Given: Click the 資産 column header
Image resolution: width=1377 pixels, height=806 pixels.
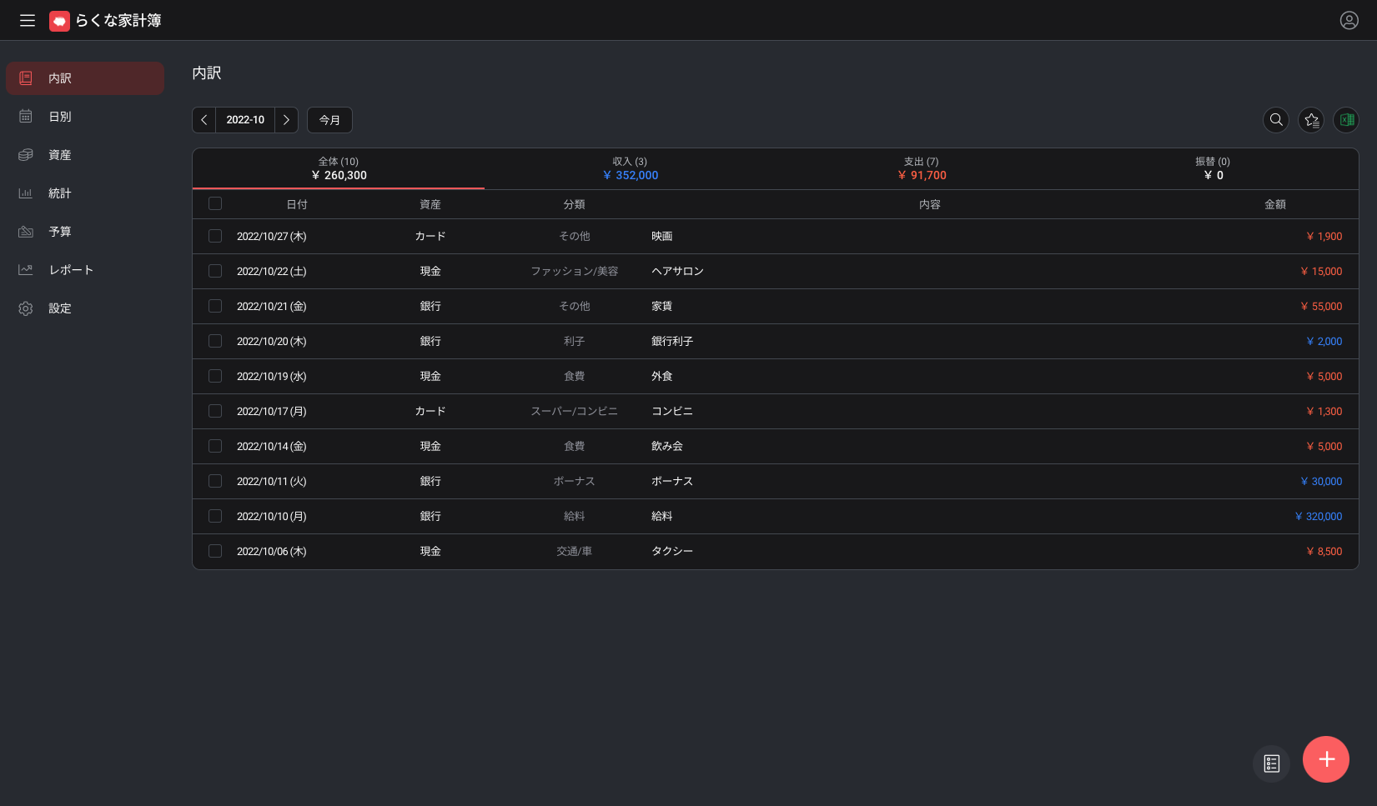Looking at the screenshot, I should (x=430, y=204).
